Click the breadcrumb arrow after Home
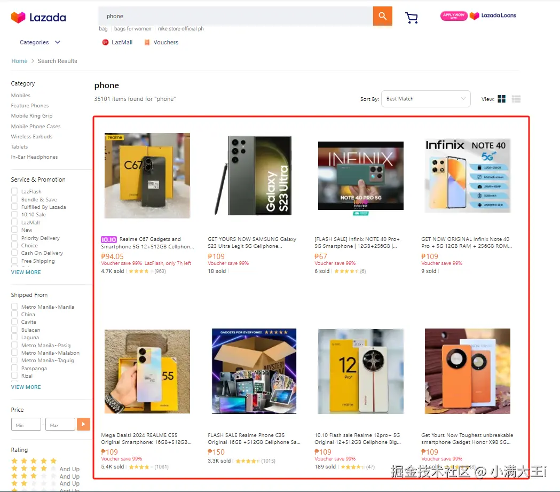Viewport: 560px width, 492px height. 33,61
